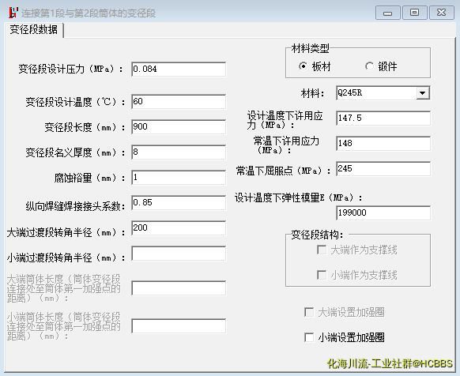Click the 变径段设计压力 input field
This screenshot has height=376, width=460.
(x=179, y=70)
